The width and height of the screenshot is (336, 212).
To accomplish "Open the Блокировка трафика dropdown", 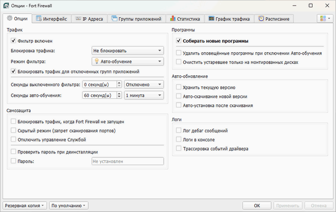I will (127, 50).
